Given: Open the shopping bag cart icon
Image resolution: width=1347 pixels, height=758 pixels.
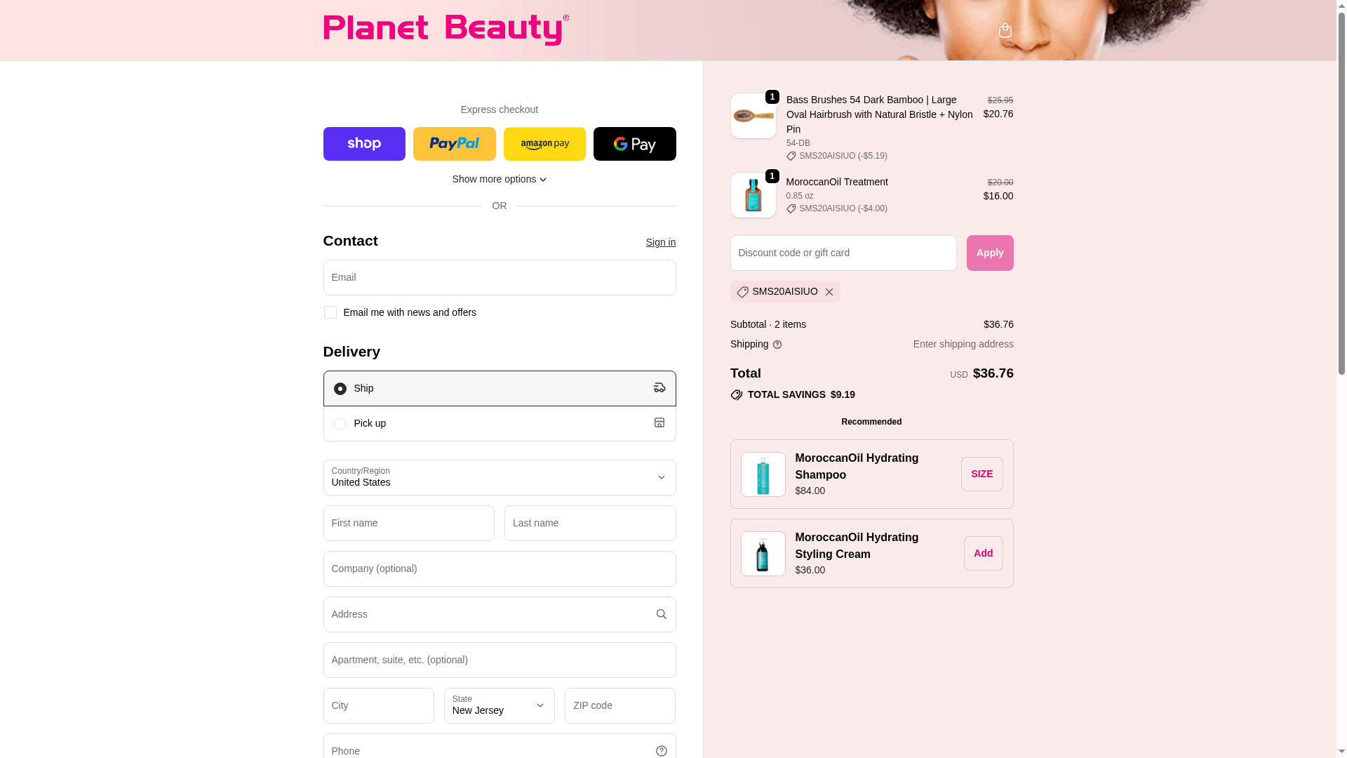Looking at the screenshot, I should point(1005,30).
